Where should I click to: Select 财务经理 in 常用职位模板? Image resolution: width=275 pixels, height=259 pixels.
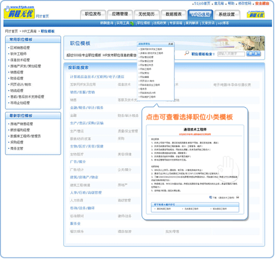click(x=17, y=78)
